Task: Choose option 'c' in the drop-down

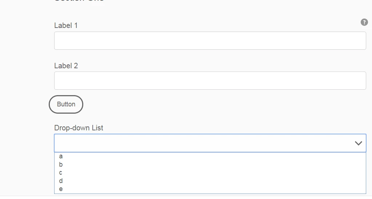Action: click(61, 173)
